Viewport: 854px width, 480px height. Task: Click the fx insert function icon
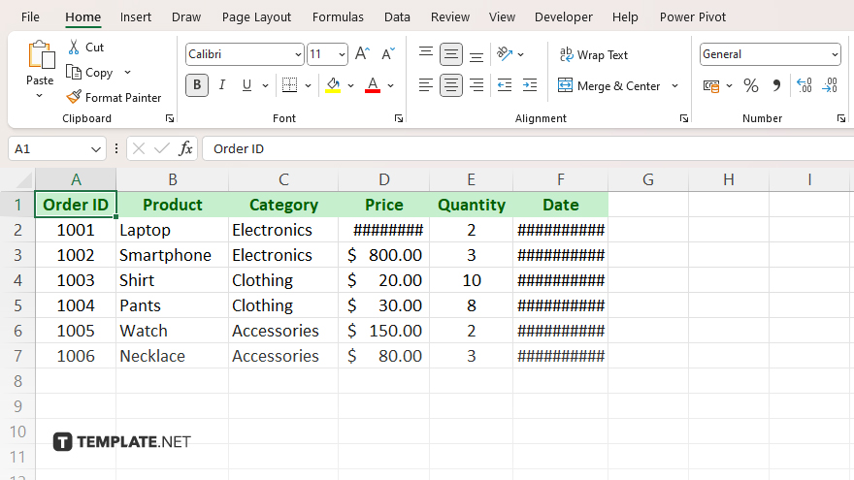pos(186,148)
